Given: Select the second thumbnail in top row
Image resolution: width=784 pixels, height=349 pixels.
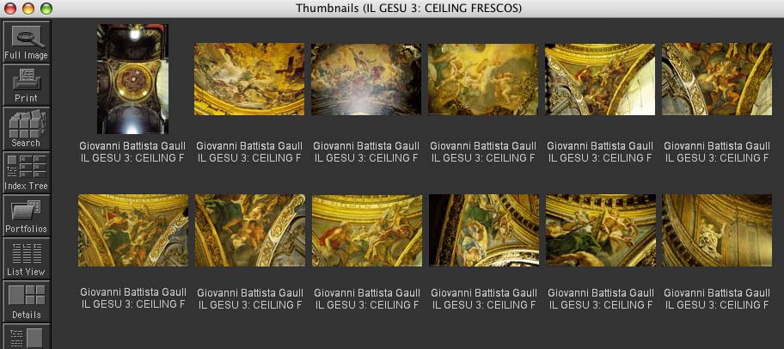Looking at the screenshot, I should pyautogui.click(x=249, y=79).
